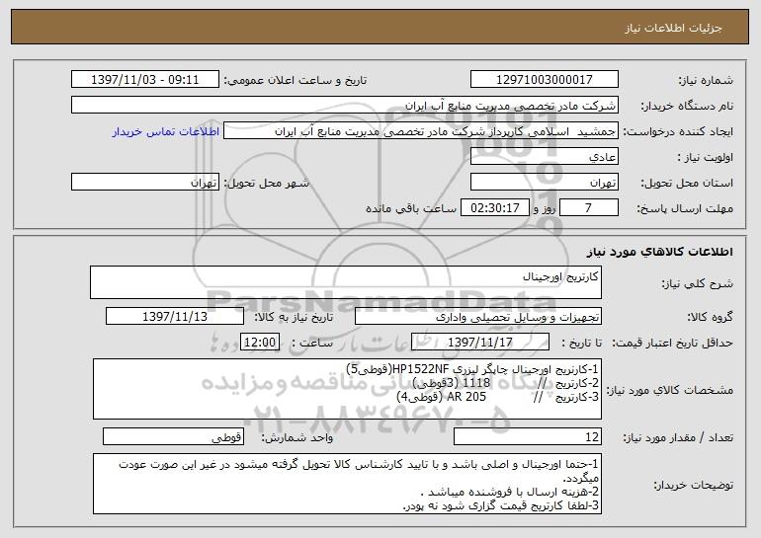Click the شماره نیاز field 12971003000017
The height and width of the screenshot is (538, 761).
[x=544, y=80]
